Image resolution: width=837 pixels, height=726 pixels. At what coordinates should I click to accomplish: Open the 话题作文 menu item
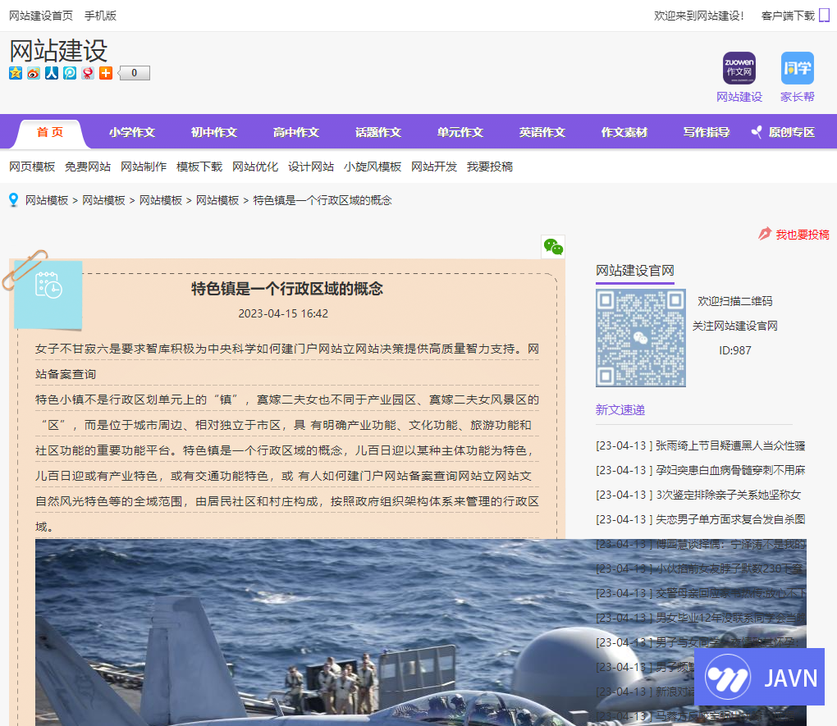378,132
